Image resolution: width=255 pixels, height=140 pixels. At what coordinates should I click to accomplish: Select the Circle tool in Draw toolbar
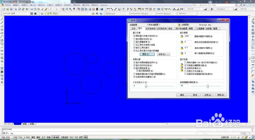coord(2,40)
